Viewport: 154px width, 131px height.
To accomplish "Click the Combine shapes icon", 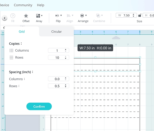I will pos(98,15).
